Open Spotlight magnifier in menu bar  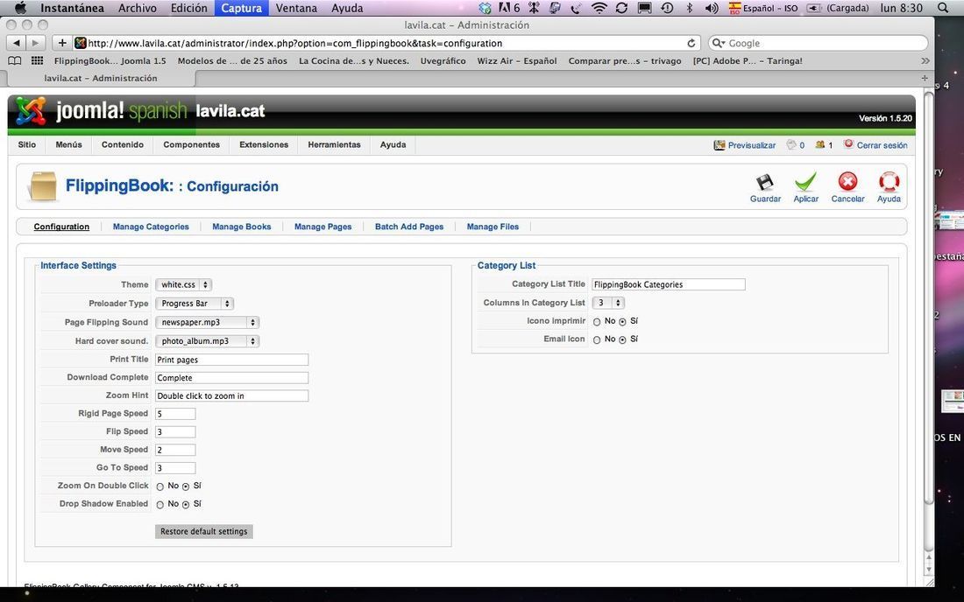[x=943, y=8]
